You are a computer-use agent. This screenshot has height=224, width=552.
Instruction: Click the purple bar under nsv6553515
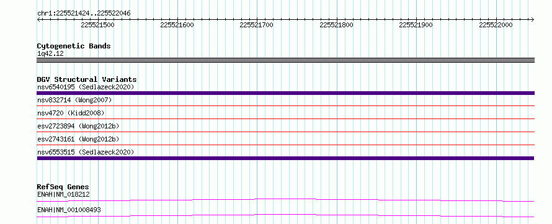tap(285, 158)
